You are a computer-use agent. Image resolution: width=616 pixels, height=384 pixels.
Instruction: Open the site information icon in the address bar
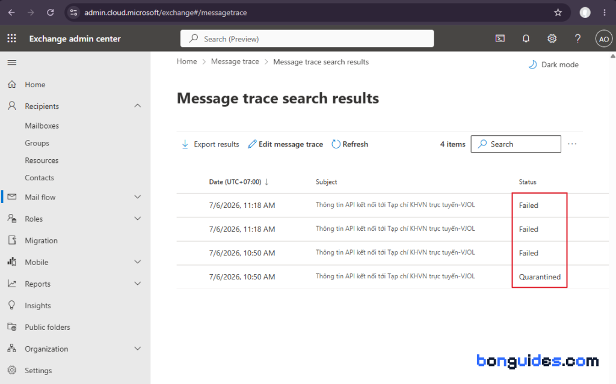coord(73,13)
